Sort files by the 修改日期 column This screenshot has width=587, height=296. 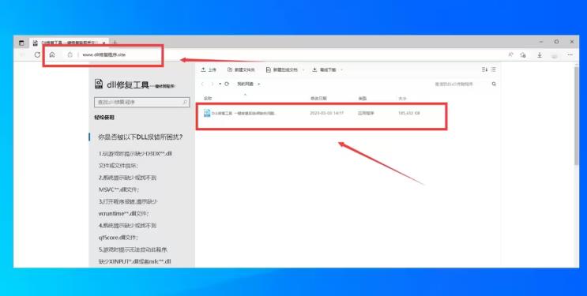pos(318,99)
